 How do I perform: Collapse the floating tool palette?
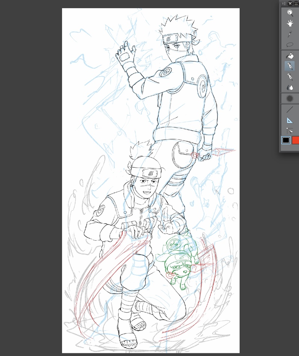pos(296,3)
